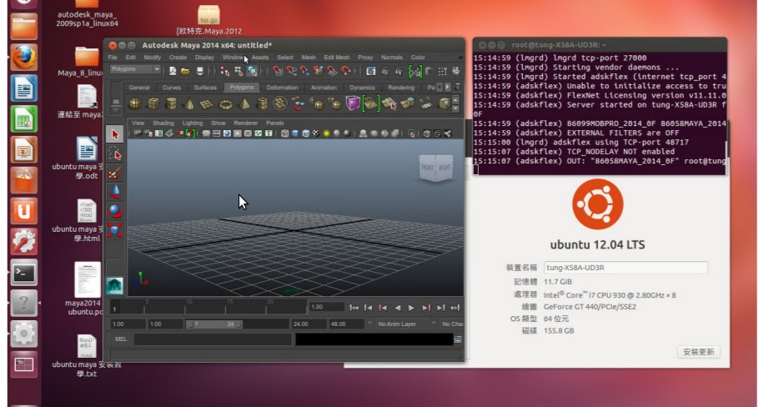Toggle textured display checker icon
This screenshot has width=774, height=407.
click(x=316, y=133)
